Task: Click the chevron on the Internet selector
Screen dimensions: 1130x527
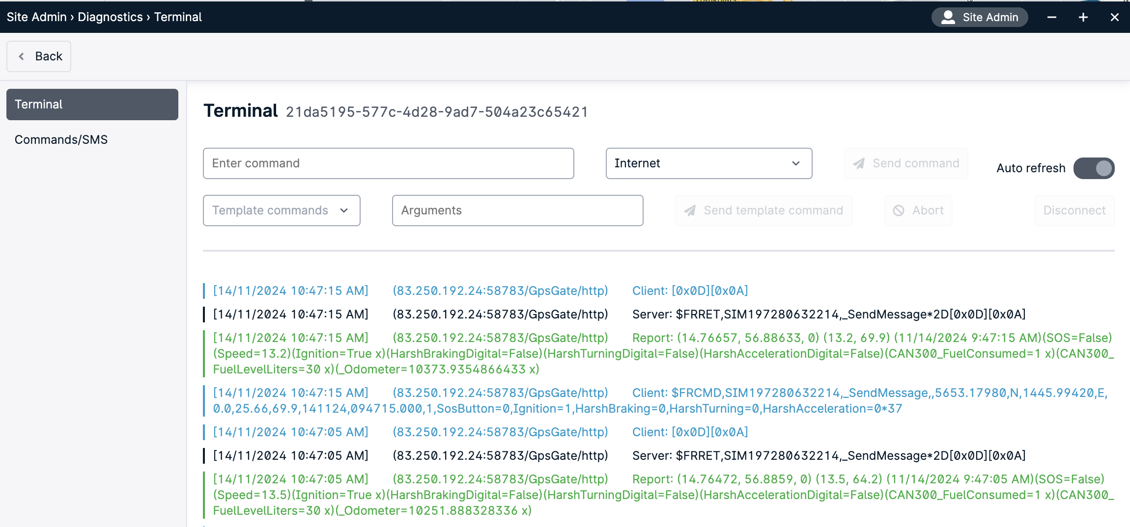Action: pos(796,163)
